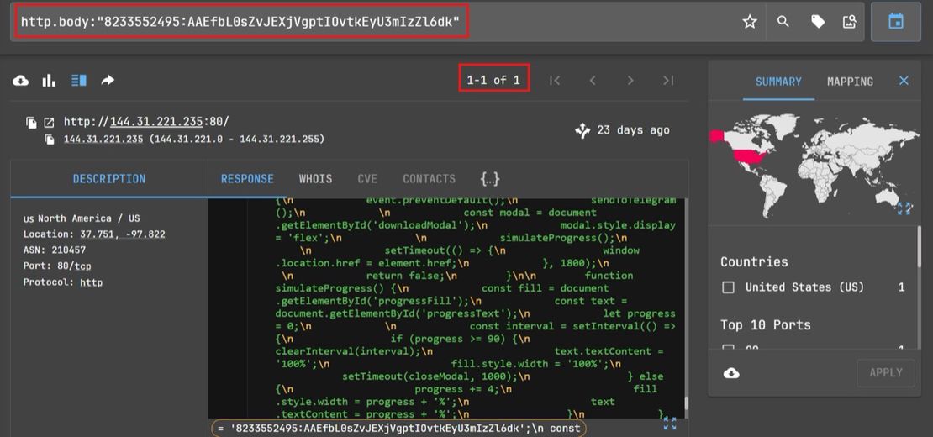933x437 pixels.
Task: Click the http protocol value
Action: [x=91, y=282]
